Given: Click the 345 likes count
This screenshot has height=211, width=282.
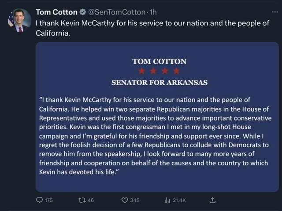Looking at the screenshot, I should (x=135, y=200).
